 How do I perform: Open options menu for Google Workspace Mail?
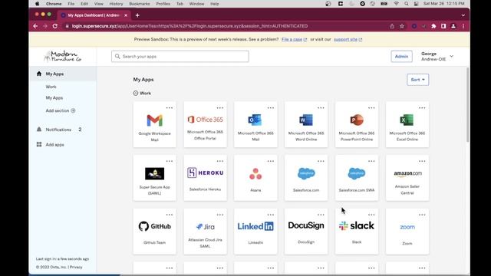(x=170, y=107)
